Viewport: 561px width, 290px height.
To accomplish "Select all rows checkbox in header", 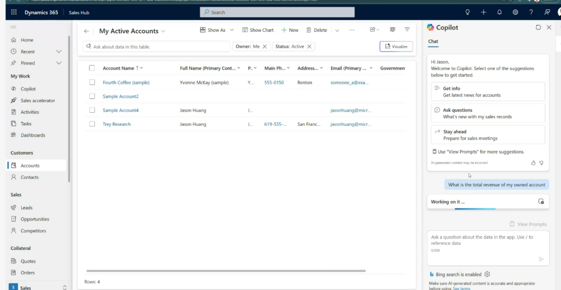I will pos(92,68).
